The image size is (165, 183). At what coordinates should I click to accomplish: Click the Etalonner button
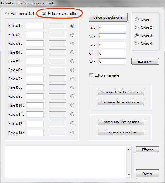(145, 62)
